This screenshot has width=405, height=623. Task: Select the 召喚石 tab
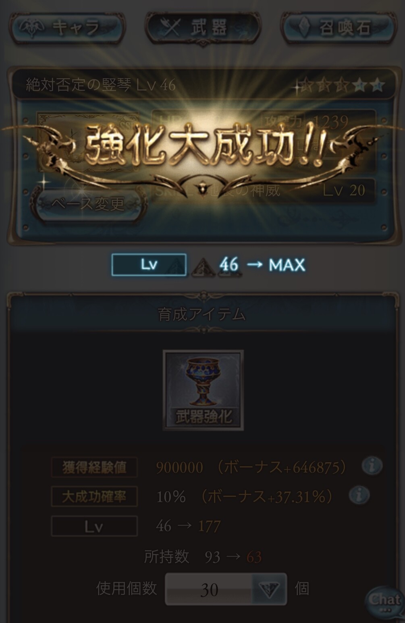point(339,27)
